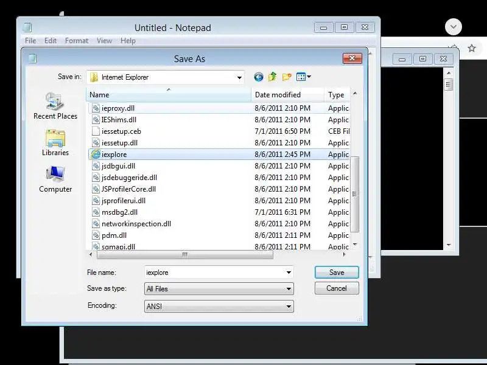This screenshot has height=365, width=487.
Task: Create a new folder icon
Action: pos(287,77)
